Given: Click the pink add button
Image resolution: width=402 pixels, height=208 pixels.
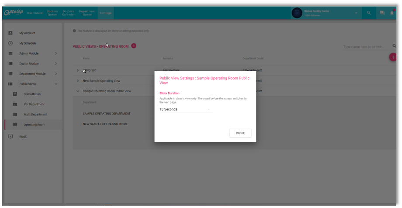Looking at the screenshot, I should 393,57.
